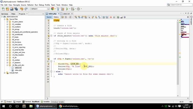
Task: Click the Last Edit editor toolbar icon
Action: pyautogui.click(x=62, y=17)
